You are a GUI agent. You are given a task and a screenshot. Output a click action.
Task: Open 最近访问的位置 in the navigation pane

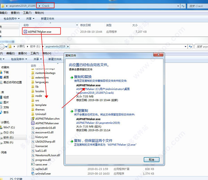point(12,82)
